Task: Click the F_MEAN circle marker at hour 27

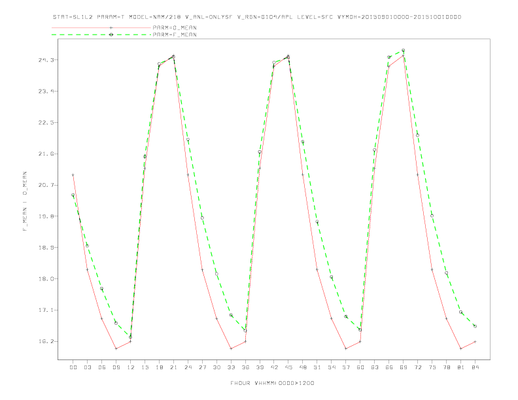Action: click(x=202, y=218)
